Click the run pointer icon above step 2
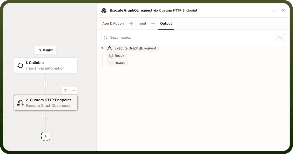The image size is (293, 154). pyautogui.click(x=66, y=90)
